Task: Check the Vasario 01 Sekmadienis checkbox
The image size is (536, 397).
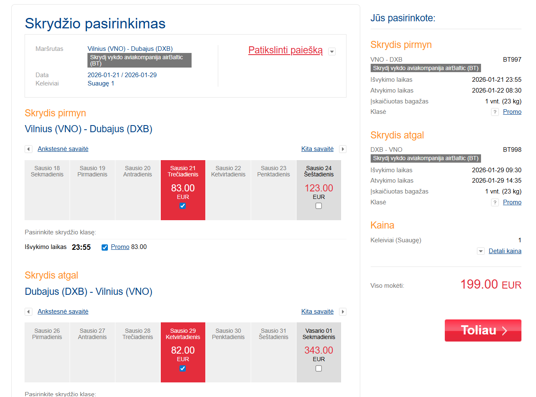Action: tap(319, 369)
